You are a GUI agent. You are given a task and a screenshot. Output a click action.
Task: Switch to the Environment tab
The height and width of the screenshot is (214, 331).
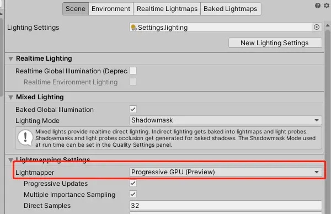pos(111,9)
